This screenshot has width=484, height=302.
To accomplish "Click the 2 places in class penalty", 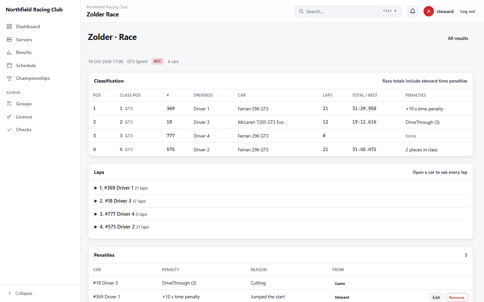I will coord(421,150).
